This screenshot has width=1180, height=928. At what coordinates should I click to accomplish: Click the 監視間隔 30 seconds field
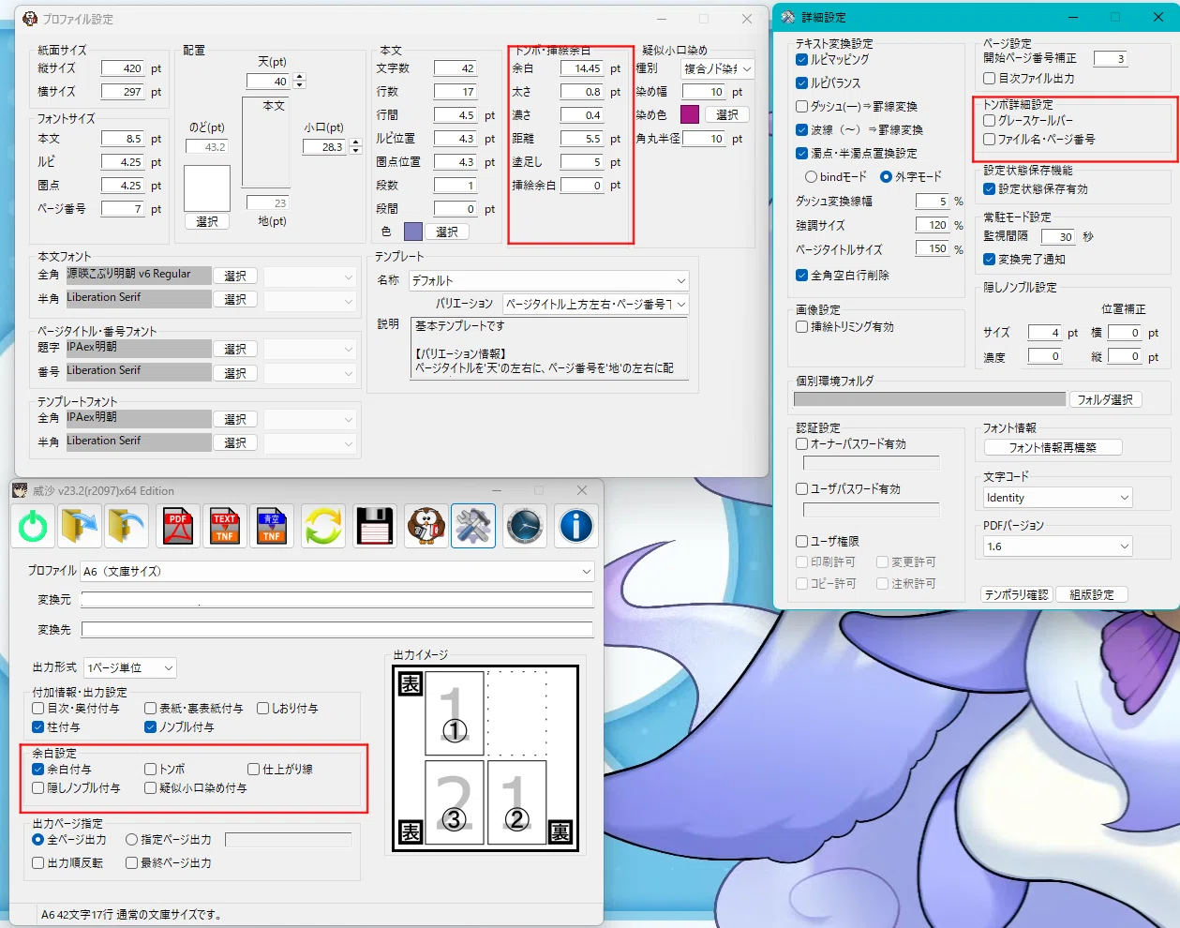pos(1057,237)
